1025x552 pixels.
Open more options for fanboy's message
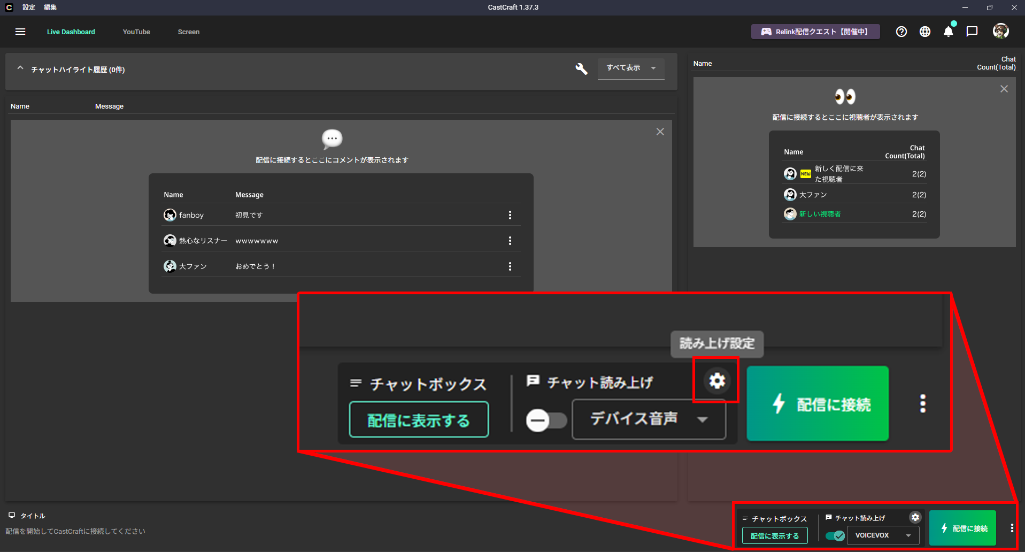[x=510, y=215]
